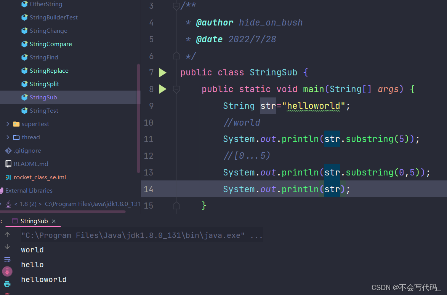This screenshot has height=295, width=447.
Task: Click fold end marker at line 15
Action: tap(176, 205)
